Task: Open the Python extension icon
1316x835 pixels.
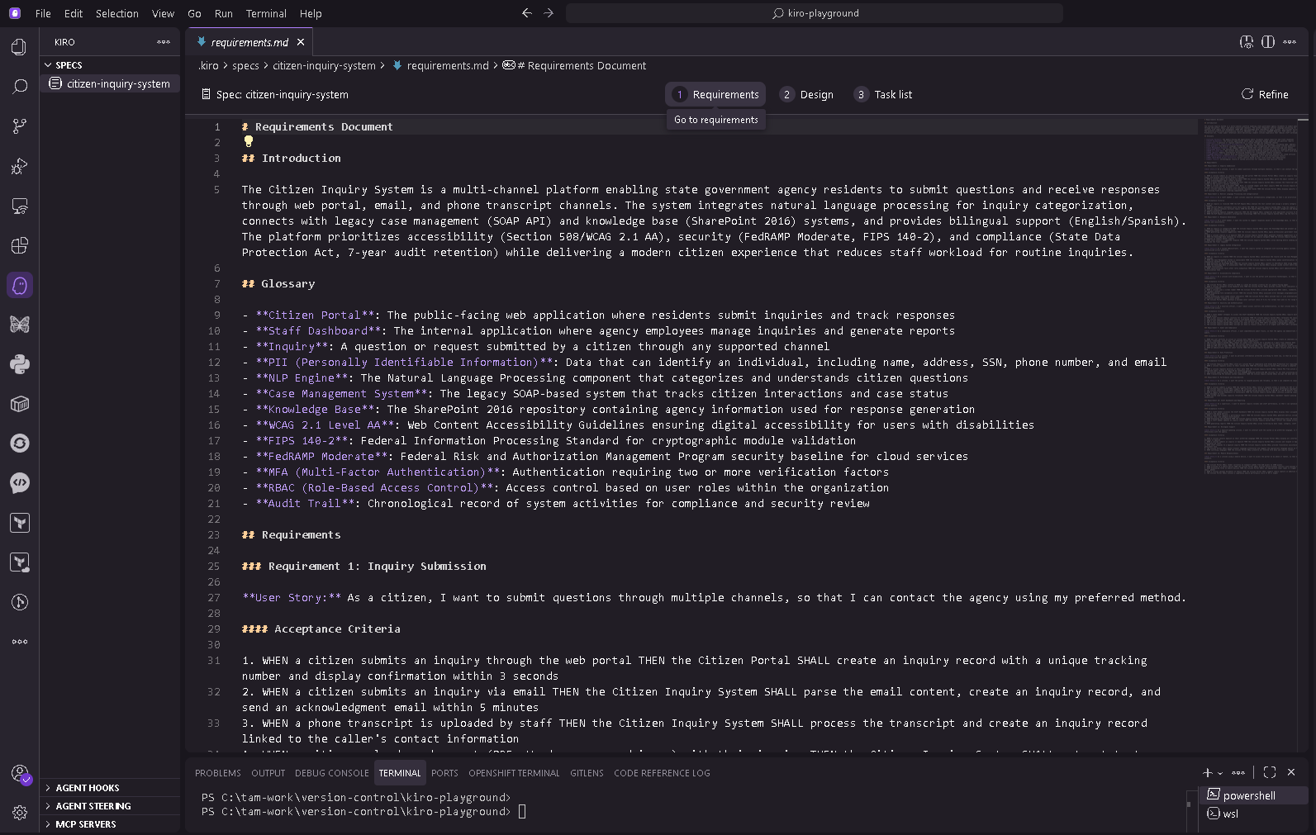Action: (19, 364)
